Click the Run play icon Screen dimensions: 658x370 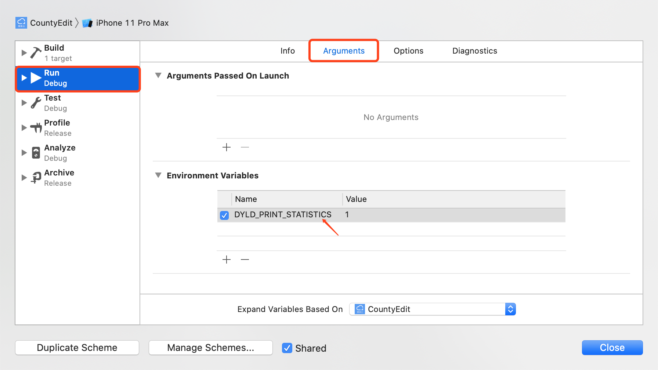coord(36,78)
